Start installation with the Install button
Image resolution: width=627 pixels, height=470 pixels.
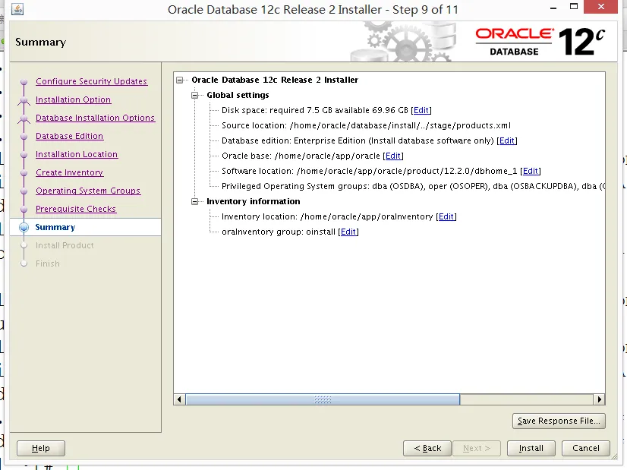coord(531,449)
